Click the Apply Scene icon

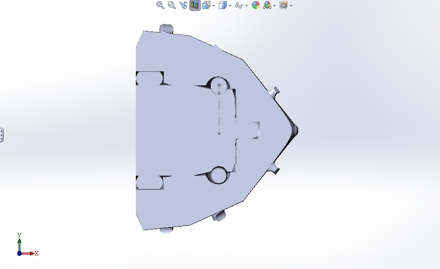point(267,5)
